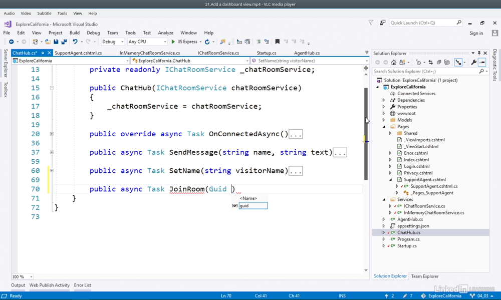Click the notifications filter funnel icon
This screenshot has width=501, height=300.
coord(371,23)
